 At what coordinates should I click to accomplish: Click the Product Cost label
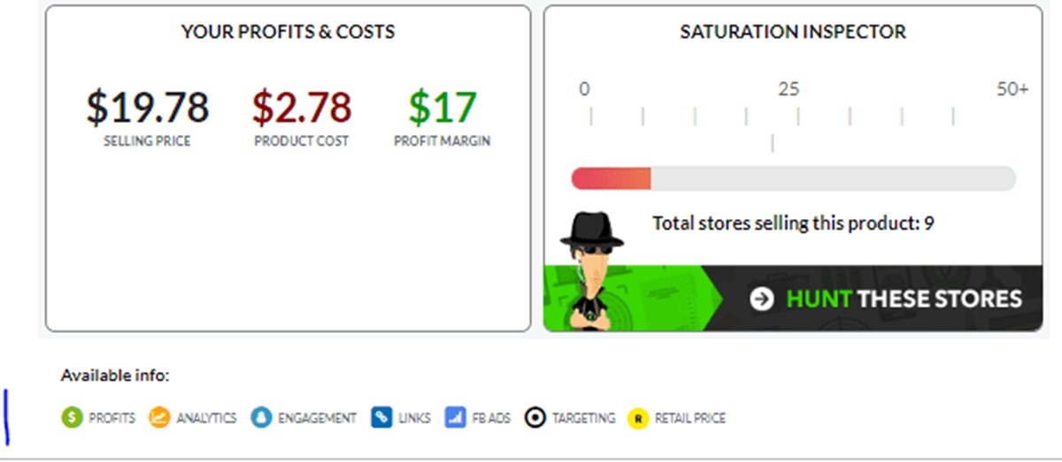(302, 140)
